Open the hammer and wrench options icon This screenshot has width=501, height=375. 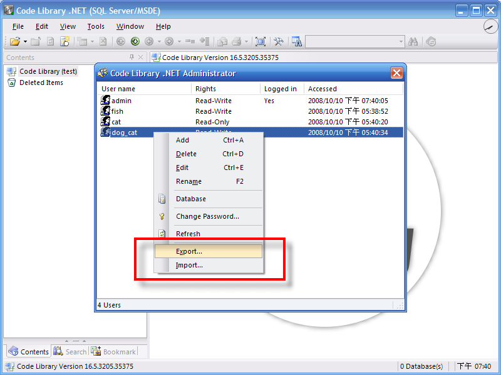(x=279, y=41)
